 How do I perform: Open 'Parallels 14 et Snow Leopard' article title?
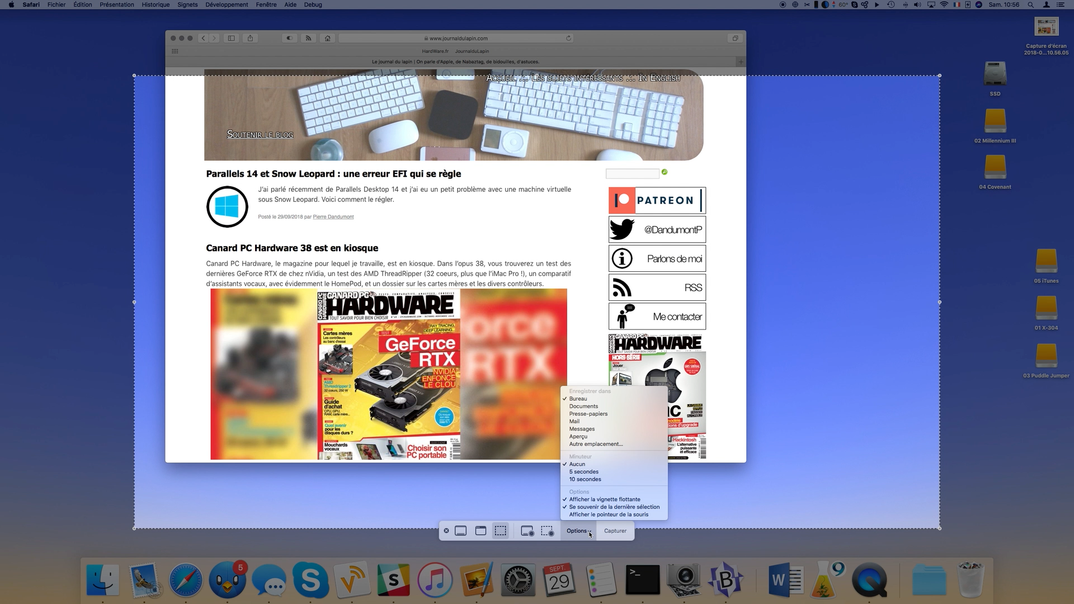pos(333,174)
